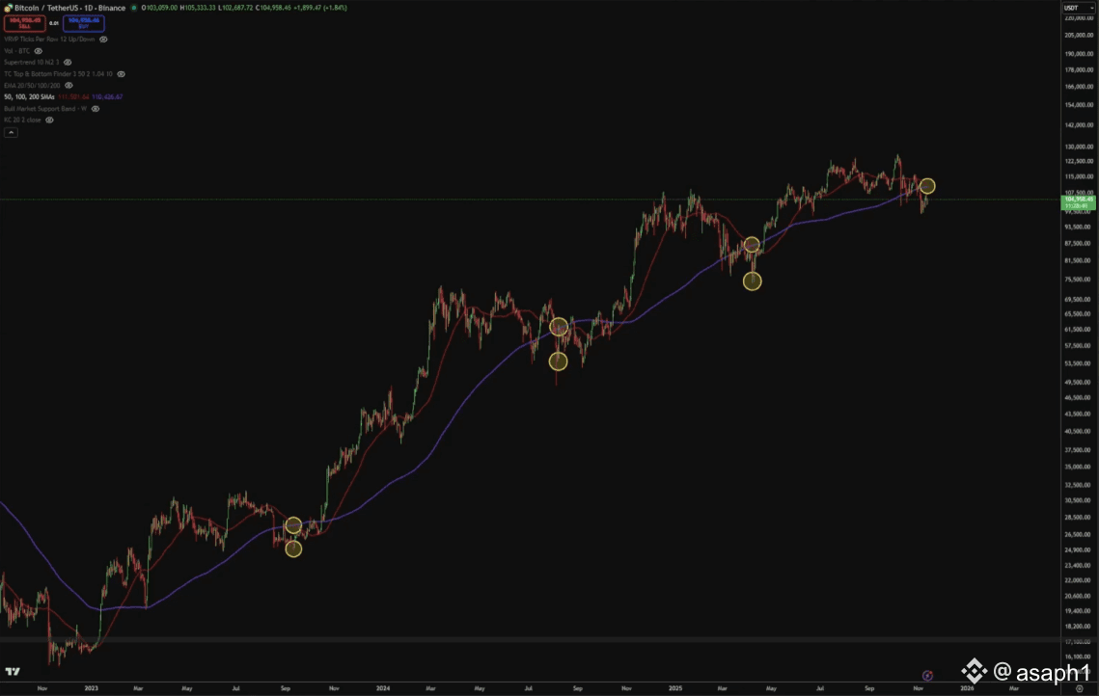Show the KC 20 2 close indicator
1099x696 pixels.
pos(50,120)
